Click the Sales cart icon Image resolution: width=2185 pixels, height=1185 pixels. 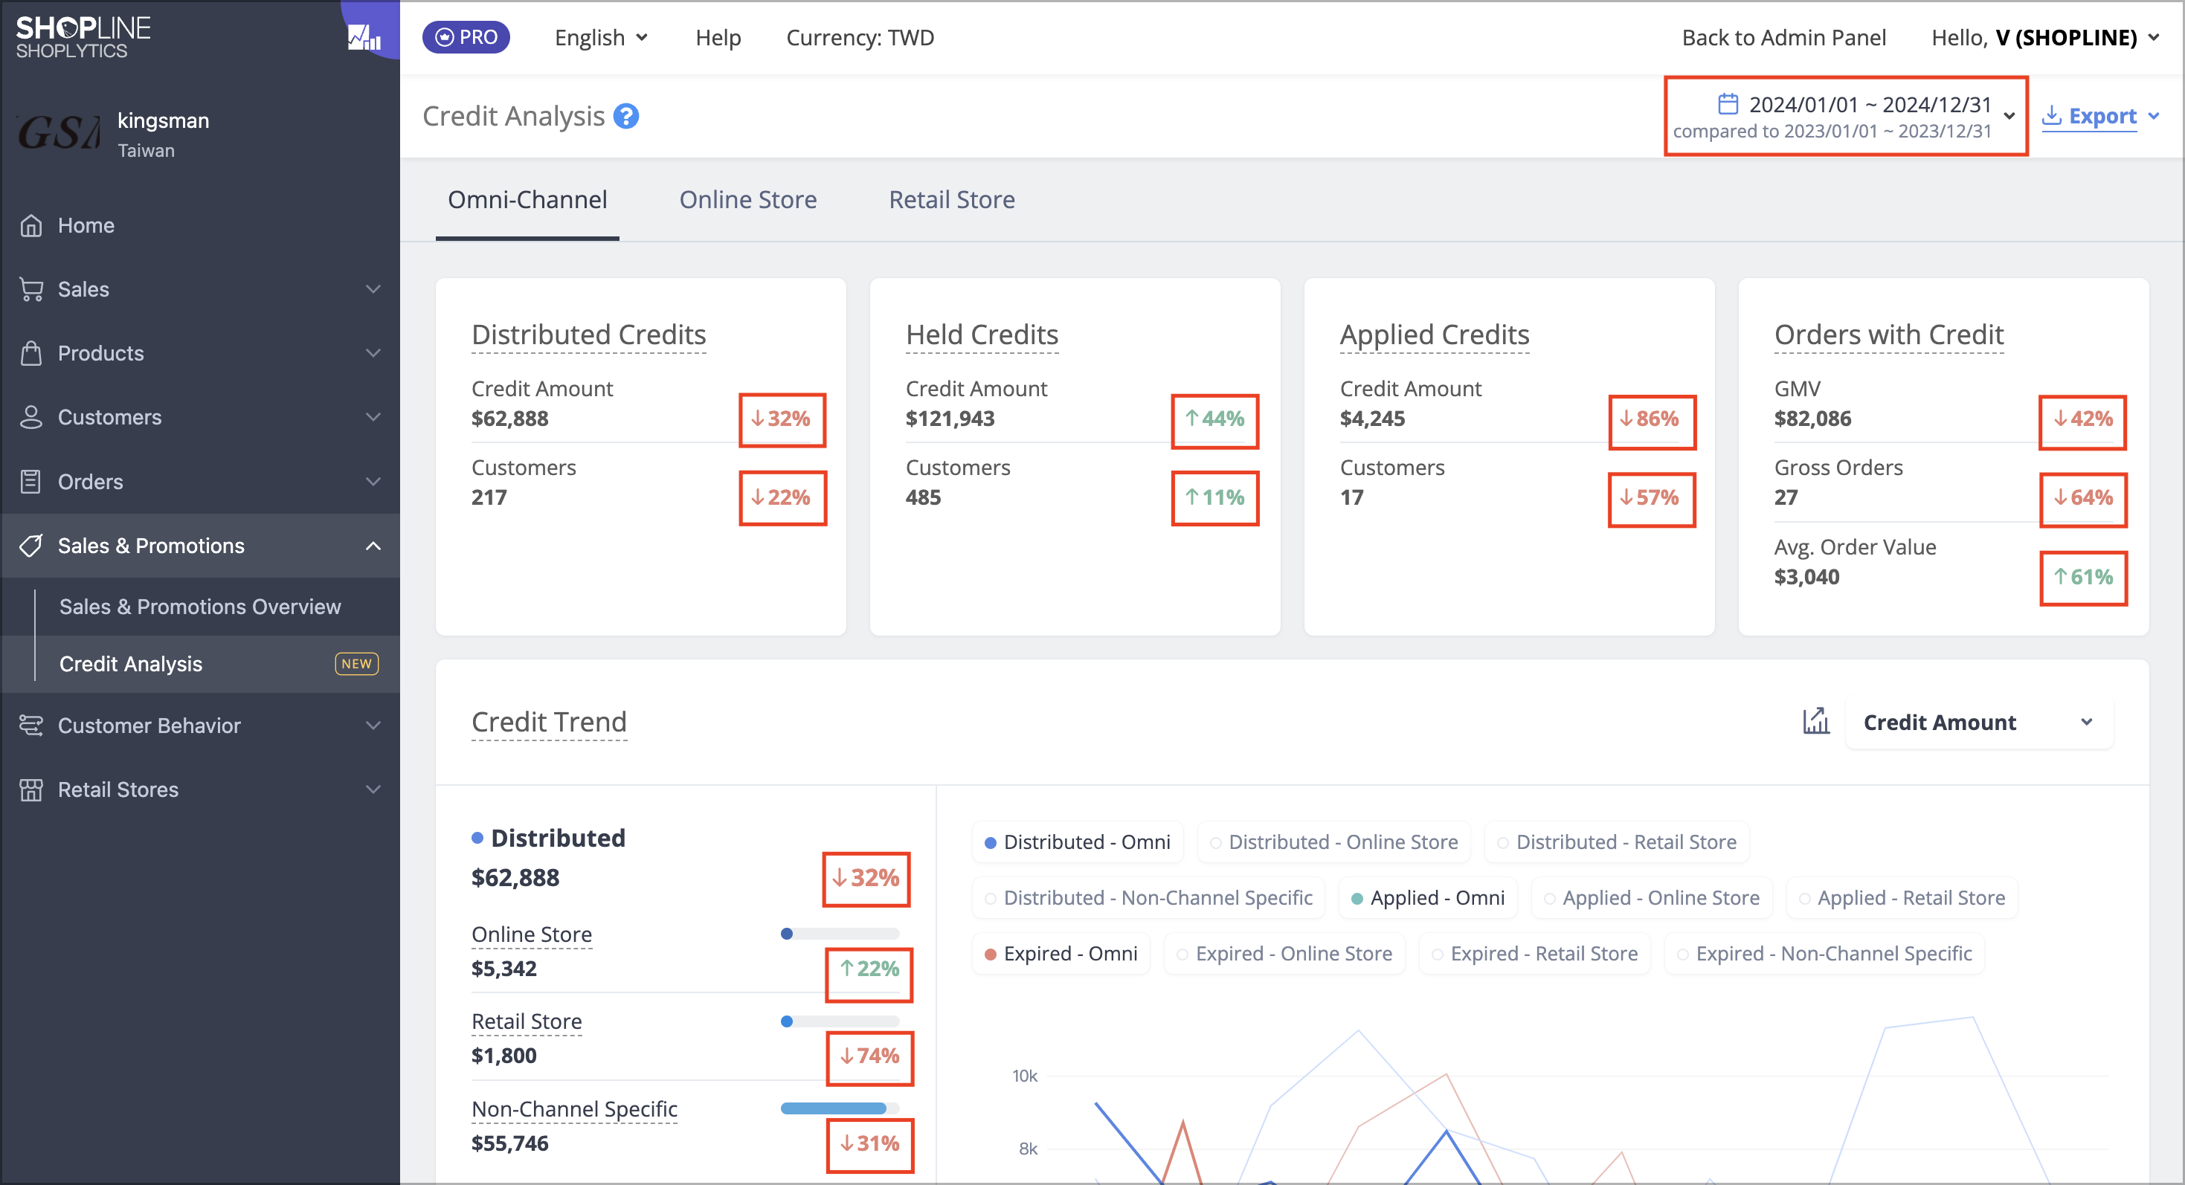click(31, 289)
